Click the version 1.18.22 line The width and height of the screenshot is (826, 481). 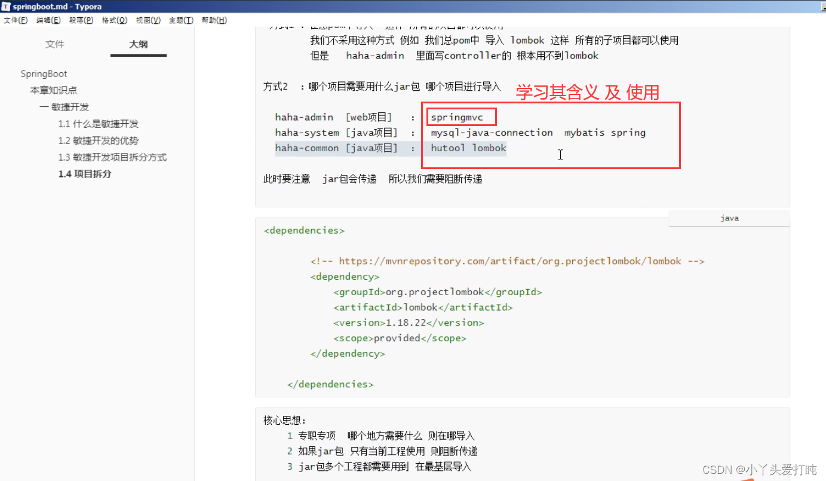click(409, 323)
